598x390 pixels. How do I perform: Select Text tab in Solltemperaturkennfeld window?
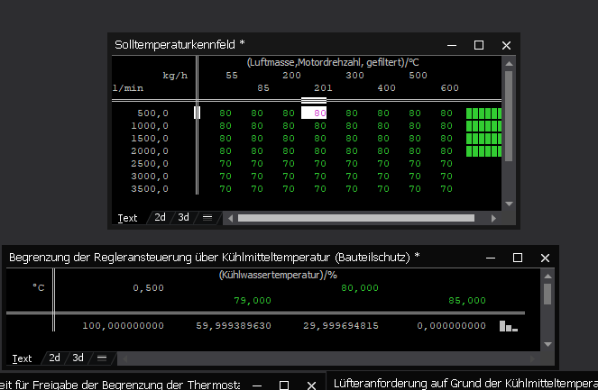(x=127, y=217)
